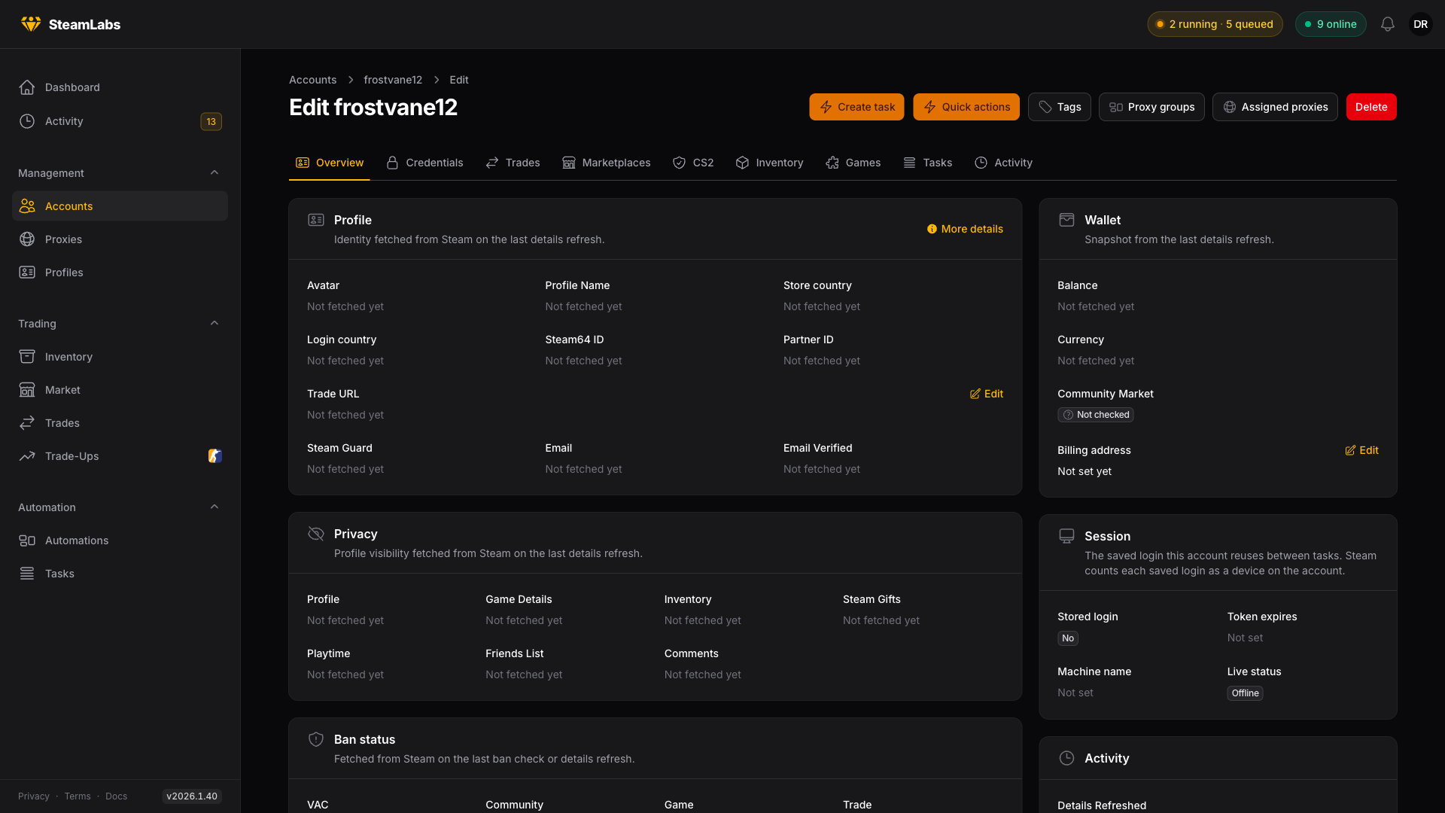Collapse the Trading section
This screenshot has height=813, width=1445.
click(x=214, y=324)
